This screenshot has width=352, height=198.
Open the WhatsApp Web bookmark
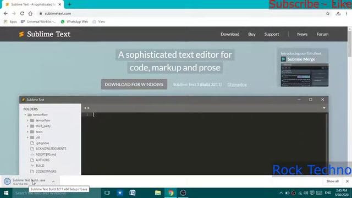pos(74,21)
